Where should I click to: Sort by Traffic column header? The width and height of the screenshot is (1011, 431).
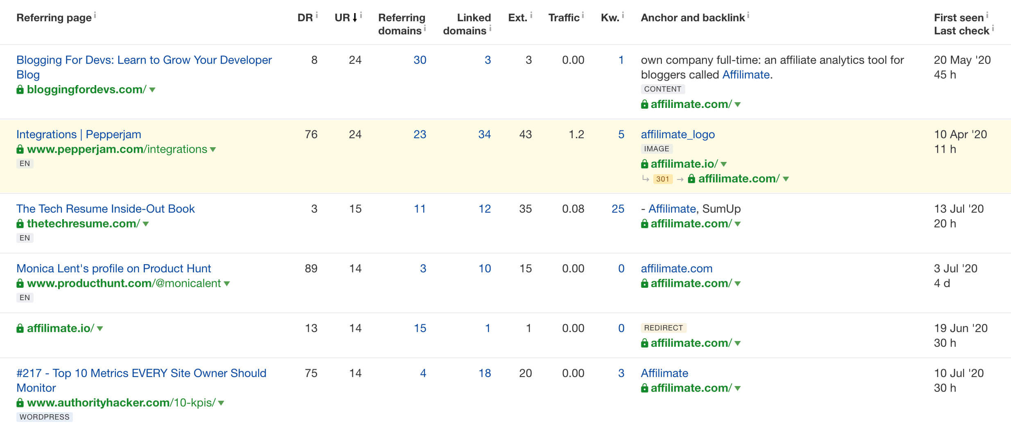[564, 18]
